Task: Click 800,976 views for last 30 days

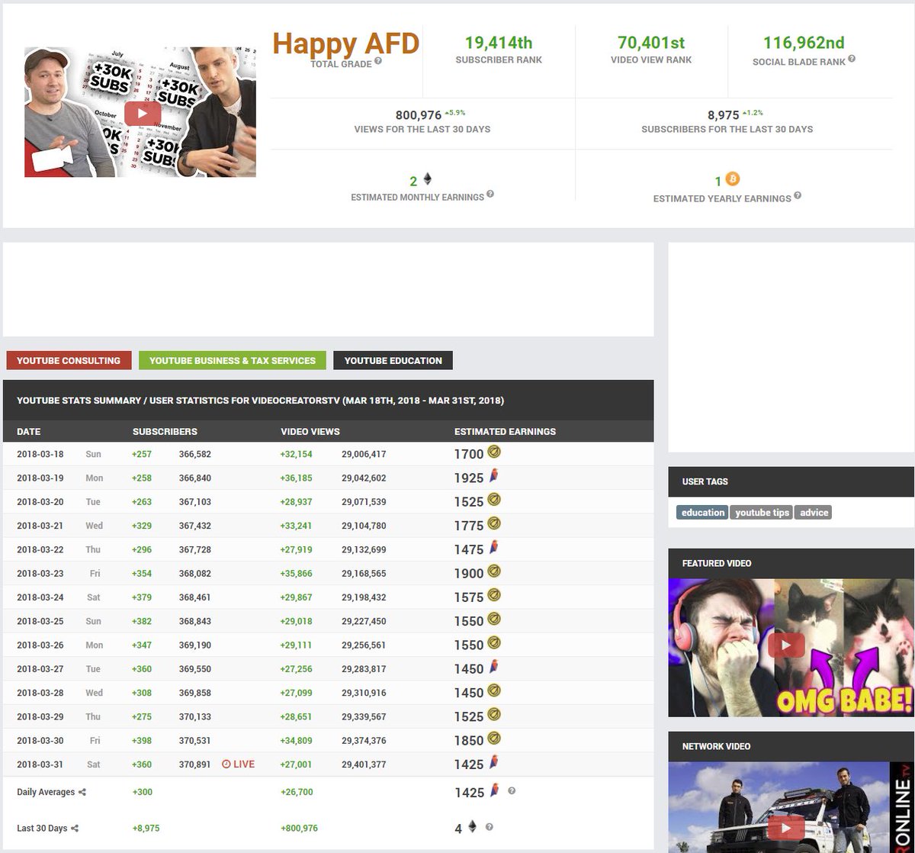Action: [419, 115]
